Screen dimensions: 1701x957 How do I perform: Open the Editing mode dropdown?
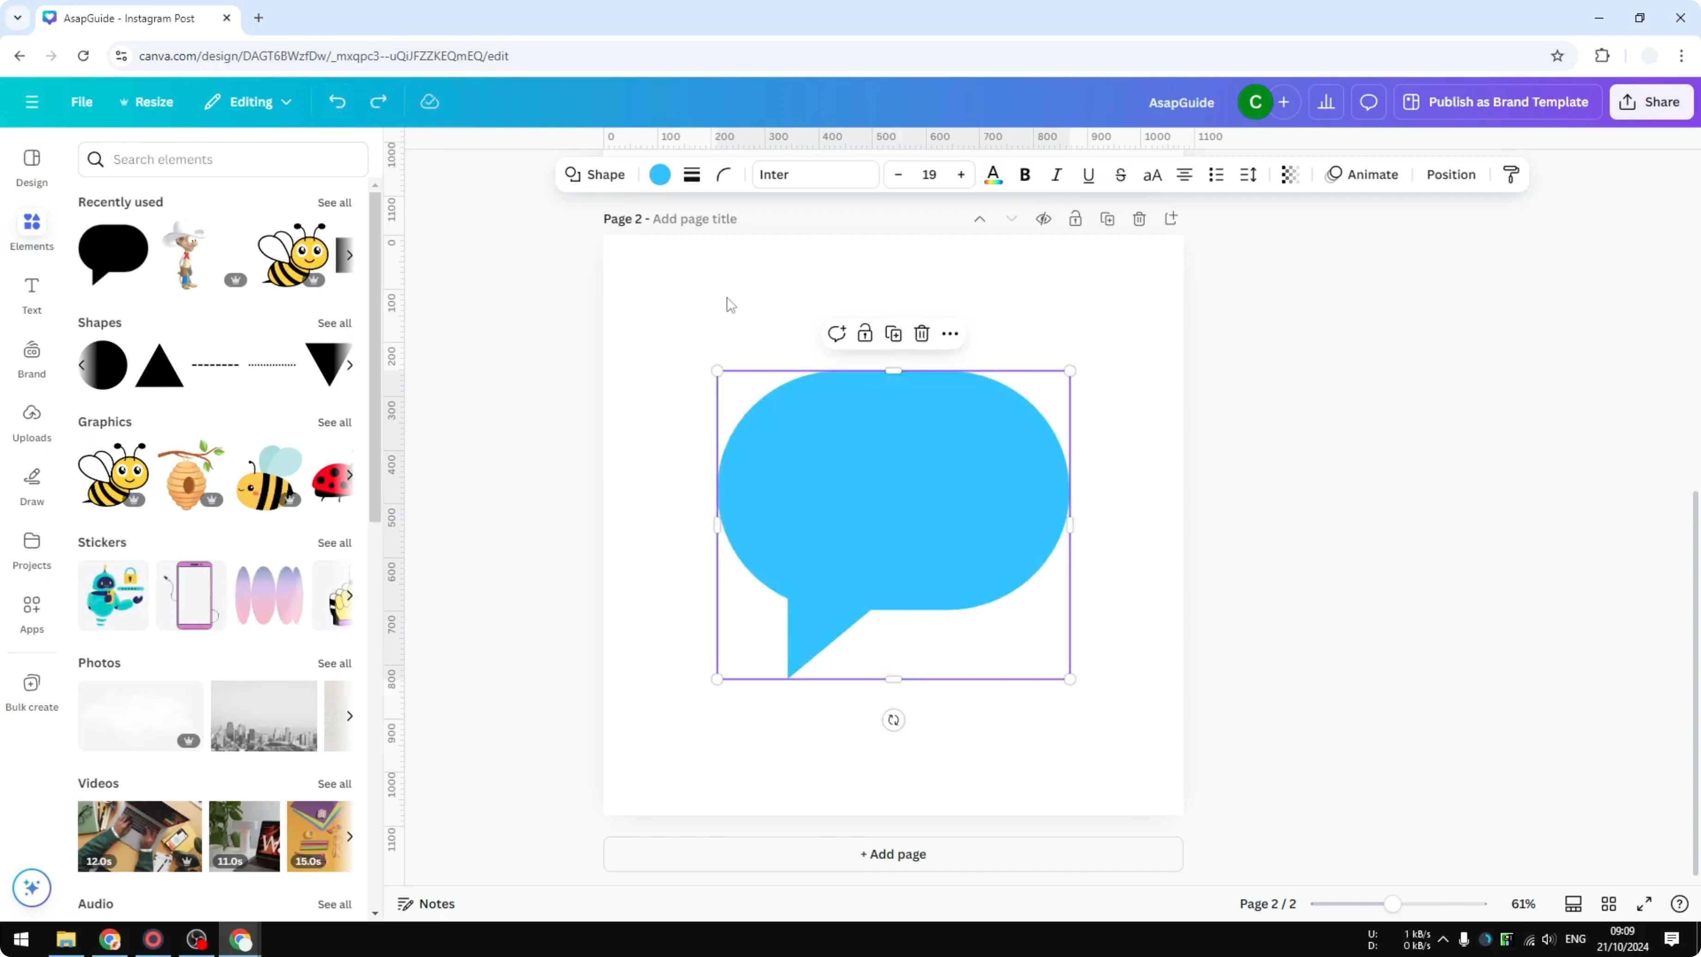click(248, 101)
